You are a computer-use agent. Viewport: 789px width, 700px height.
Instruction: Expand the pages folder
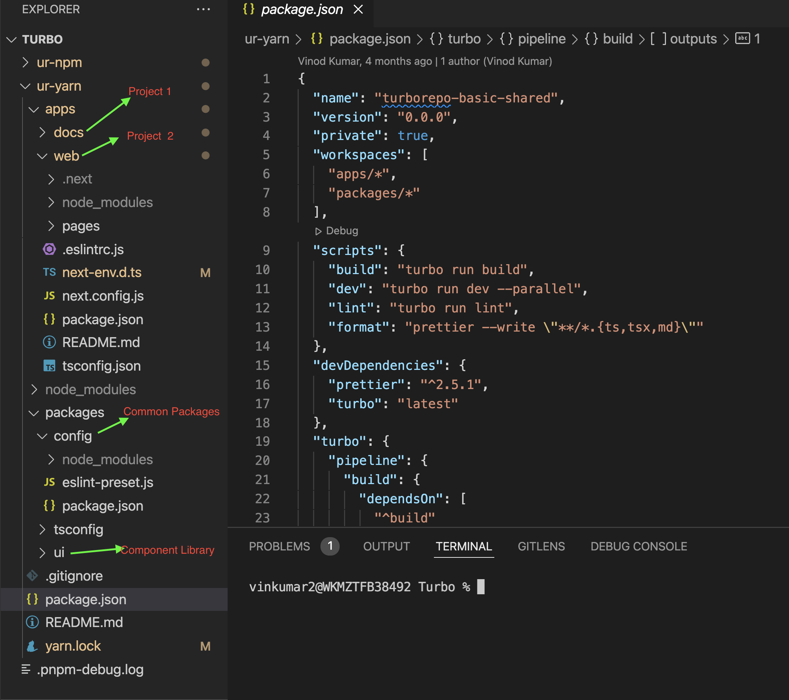pyautogui.click(x=51, y=226)
